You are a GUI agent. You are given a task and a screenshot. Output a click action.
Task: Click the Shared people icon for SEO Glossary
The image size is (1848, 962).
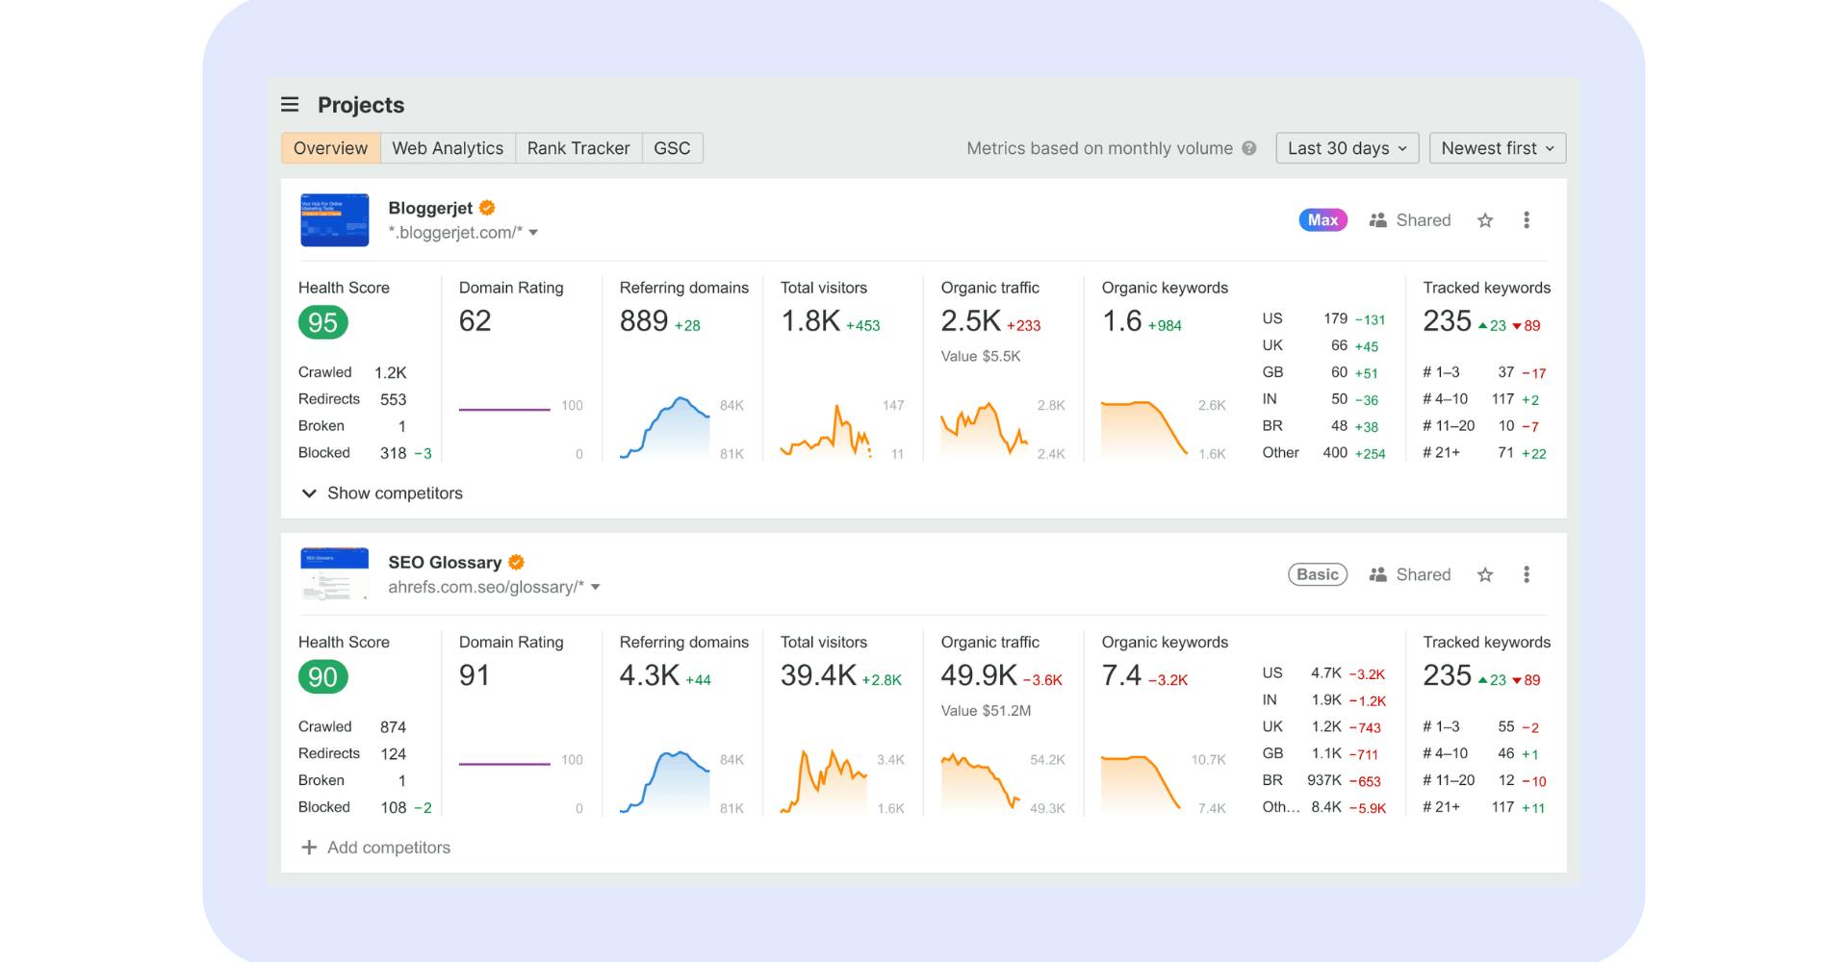[1377, 575]
